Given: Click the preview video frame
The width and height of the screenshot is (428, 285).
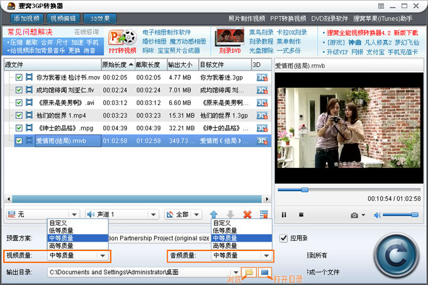Looking at the screenshot, I should tap(349, 128).
